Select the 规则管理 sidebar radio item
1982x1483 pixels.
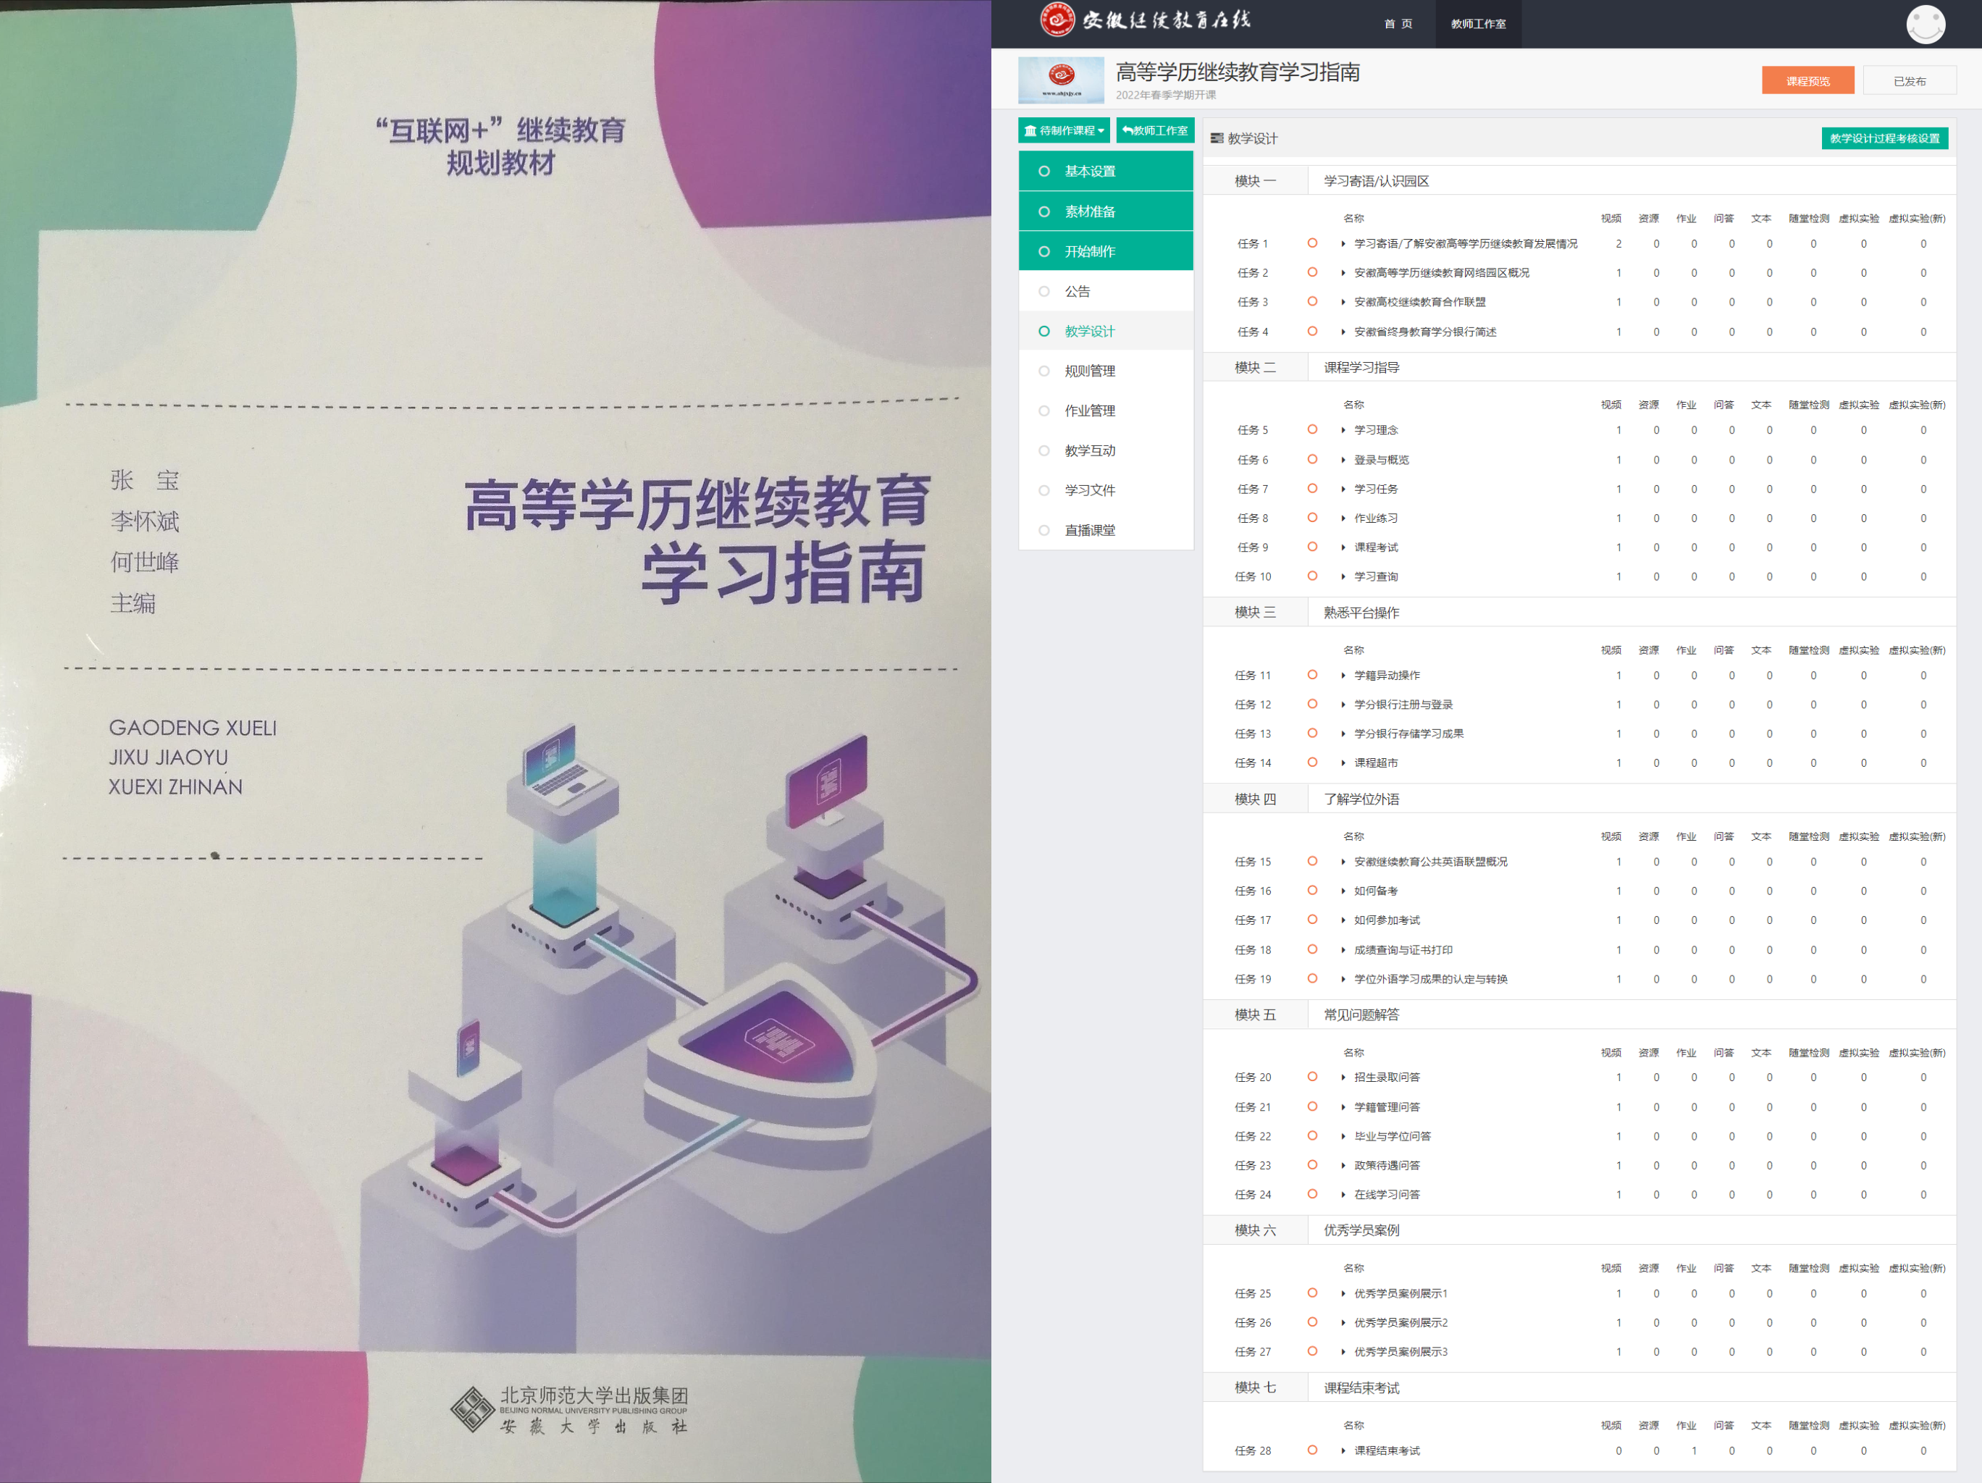click(1044, 371)
